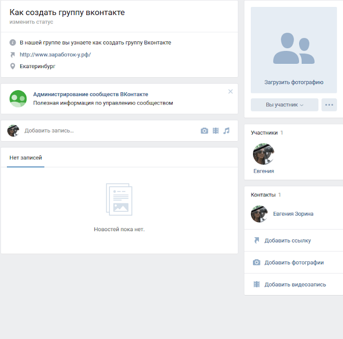Click изменить статус under the group title

pyautogui.click(x=31, y=22)
